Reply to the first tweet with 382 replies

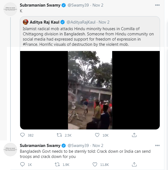point(23,135)
